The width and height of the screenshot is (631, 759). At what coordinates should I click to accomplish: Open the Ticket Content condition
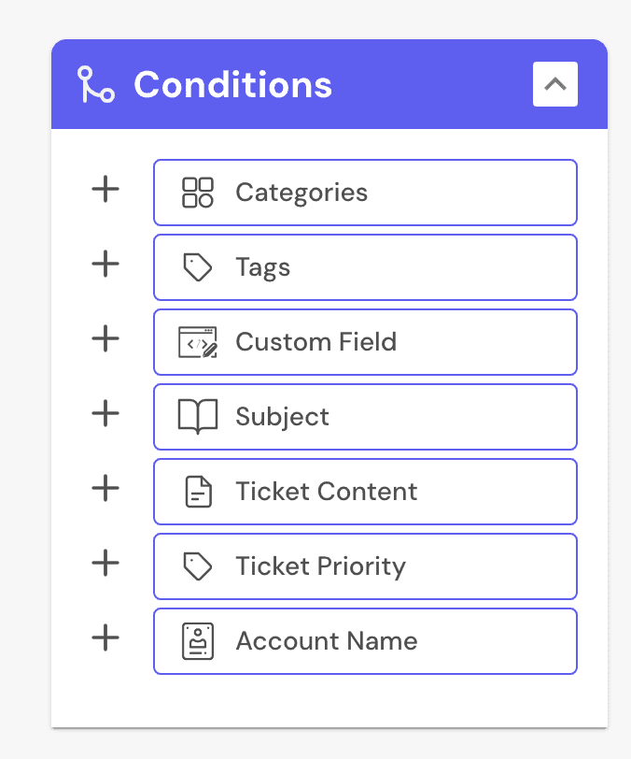[364, 491]
